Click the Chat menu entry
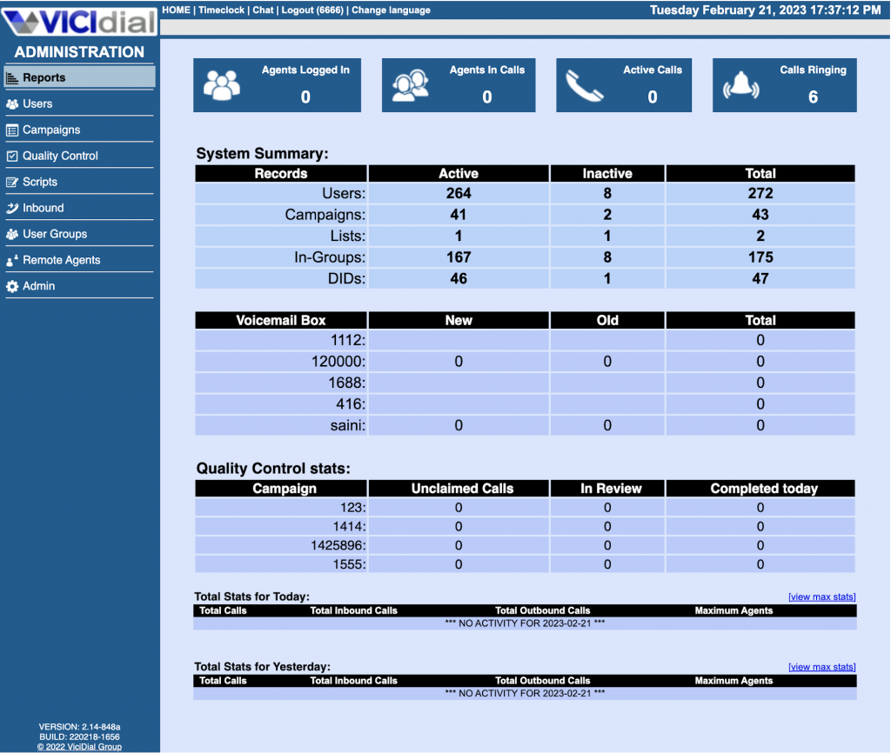 click(263, 10)
